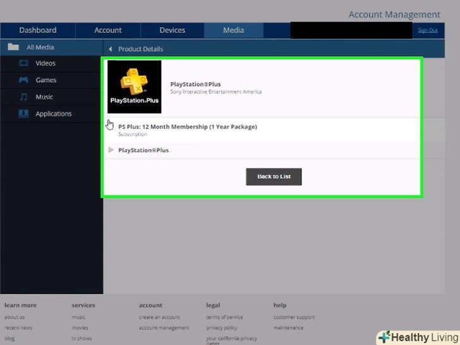460x345 pixels.
Task: Click the All Media folder icon
Action: [x=13, y=47]
